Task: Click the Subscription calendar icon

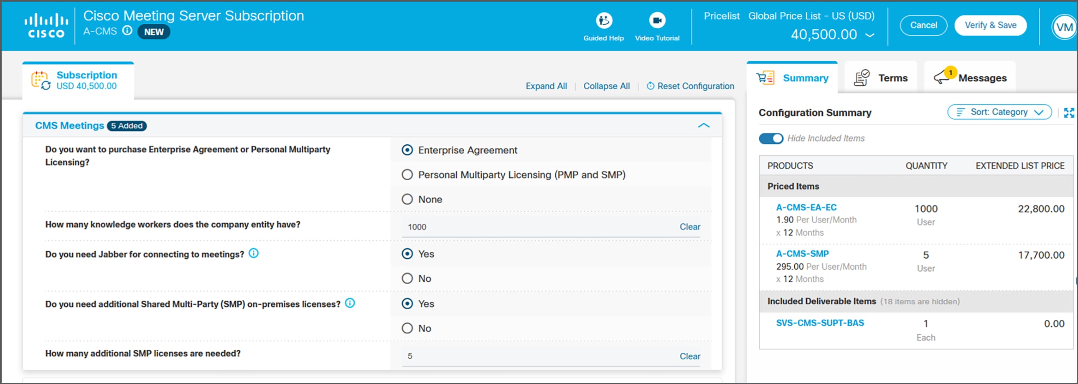Action: [x=41, y=80]
